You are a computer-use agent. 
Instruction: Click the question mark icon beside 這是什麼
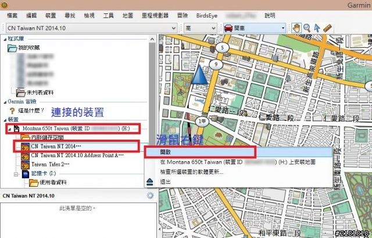pyautogui.click(x=12, y=111)
